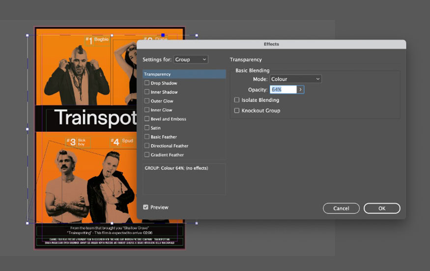Select the Gradient Feather list label
The image size is (430, 271).
pyautogui.click(x=167, y=155)
